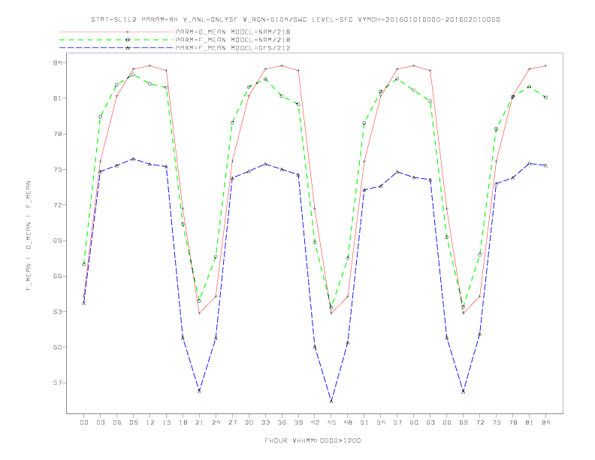Image resolution: width=595 pixels, height=460 pixels.
Task: Click y-axis tick label 57
Action: [57, 383]
